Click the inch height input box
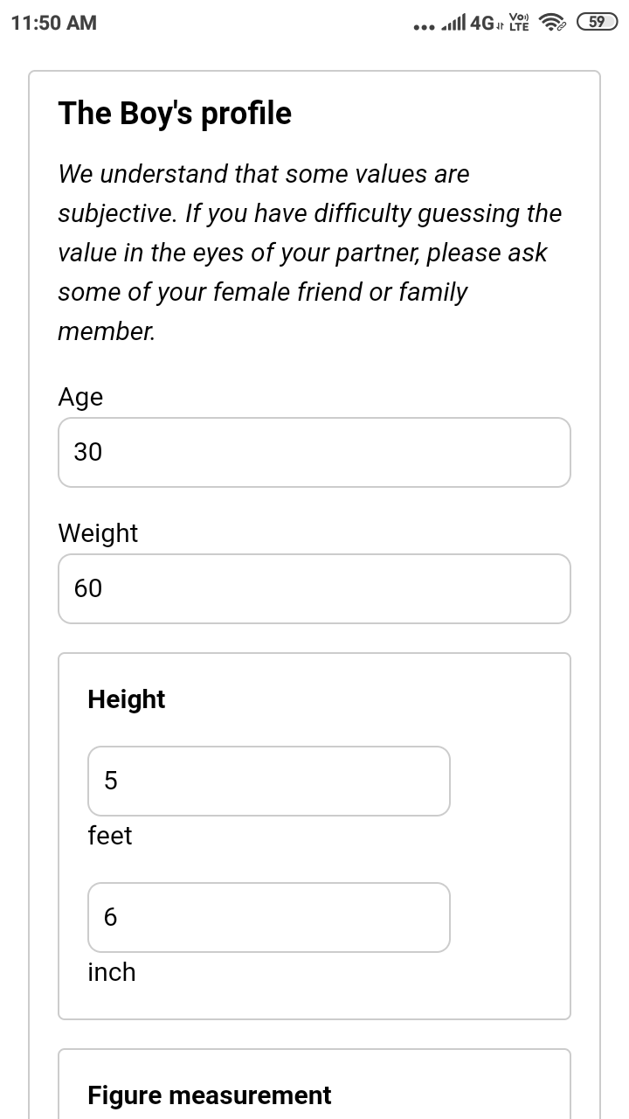The image size is (629, 1119). pos(269,917)
